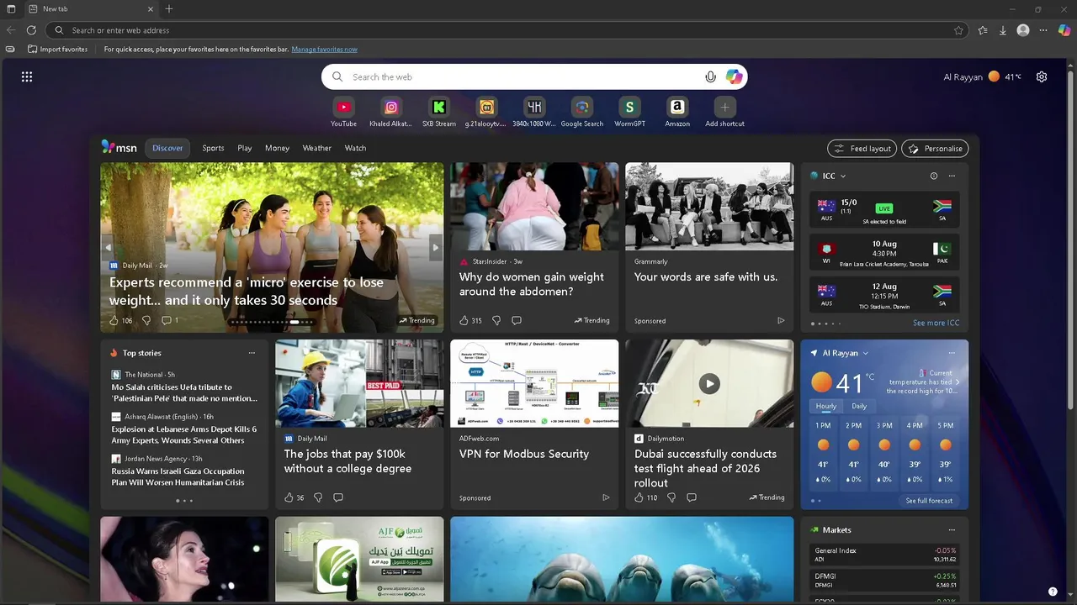This screenshot has width=1077, height=605.
Task: Open the new tab plus button
Action: (x=169, y=8)
